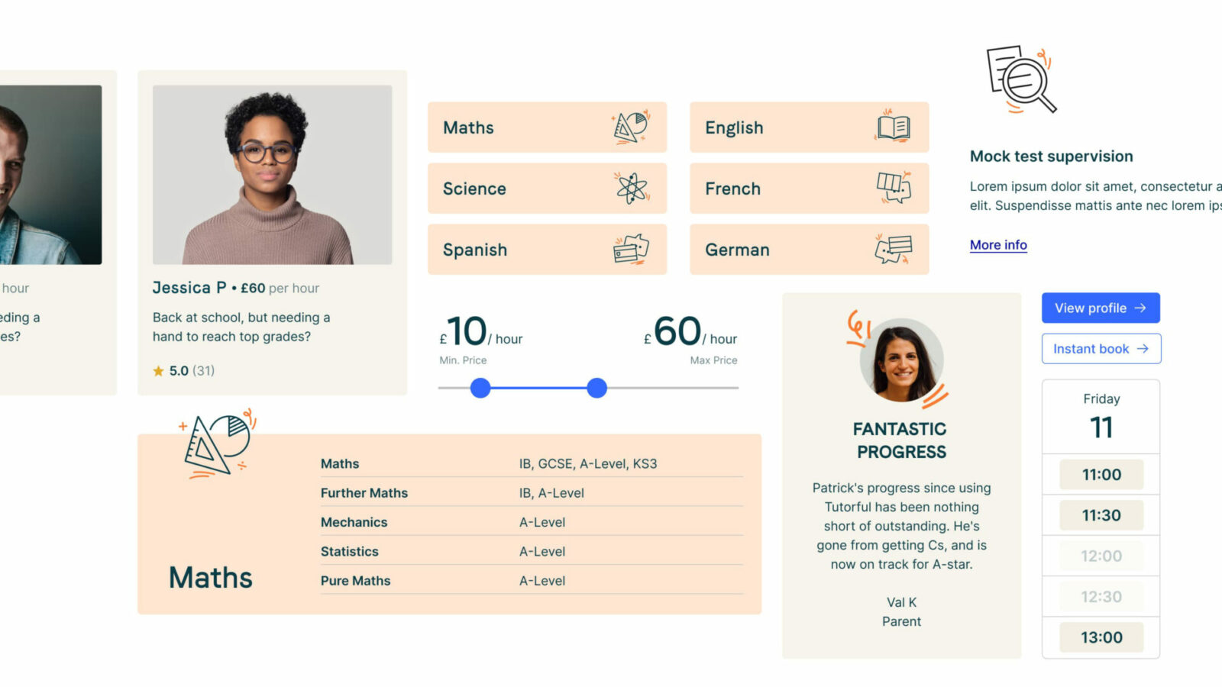Viewport: 1222px width, 687px height.
Task: Open More info about mock test supervision
Action: point(998,244)
